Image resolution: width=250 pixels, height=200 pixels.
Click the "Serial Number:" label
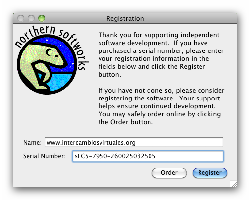(x=44, y=156)
